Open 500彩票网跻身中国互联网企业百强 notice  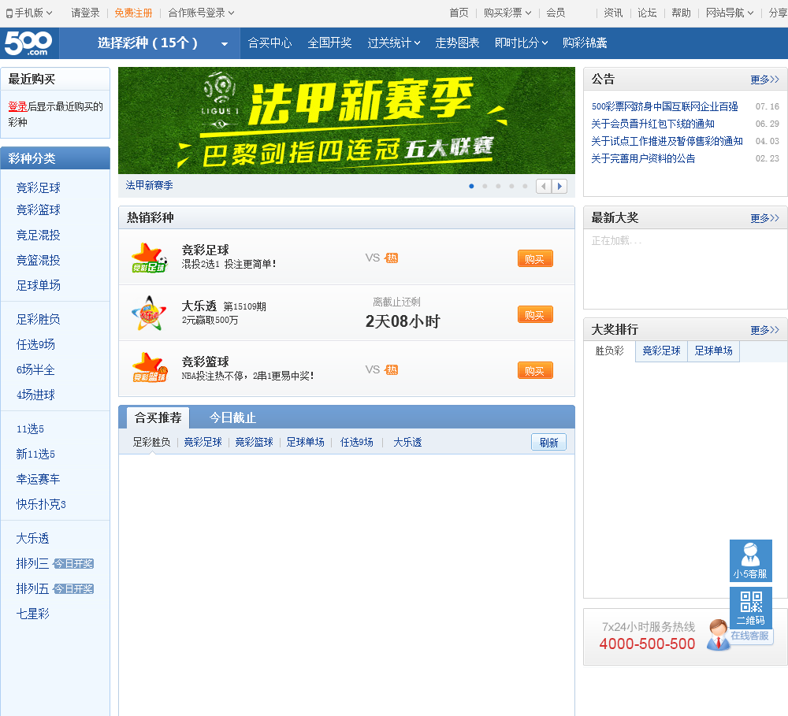(x=664, y=106)
